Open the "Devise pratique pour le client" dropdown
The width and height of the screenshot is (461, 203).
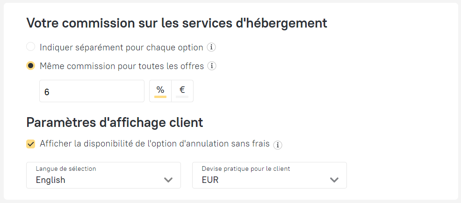tap(269, 175)
